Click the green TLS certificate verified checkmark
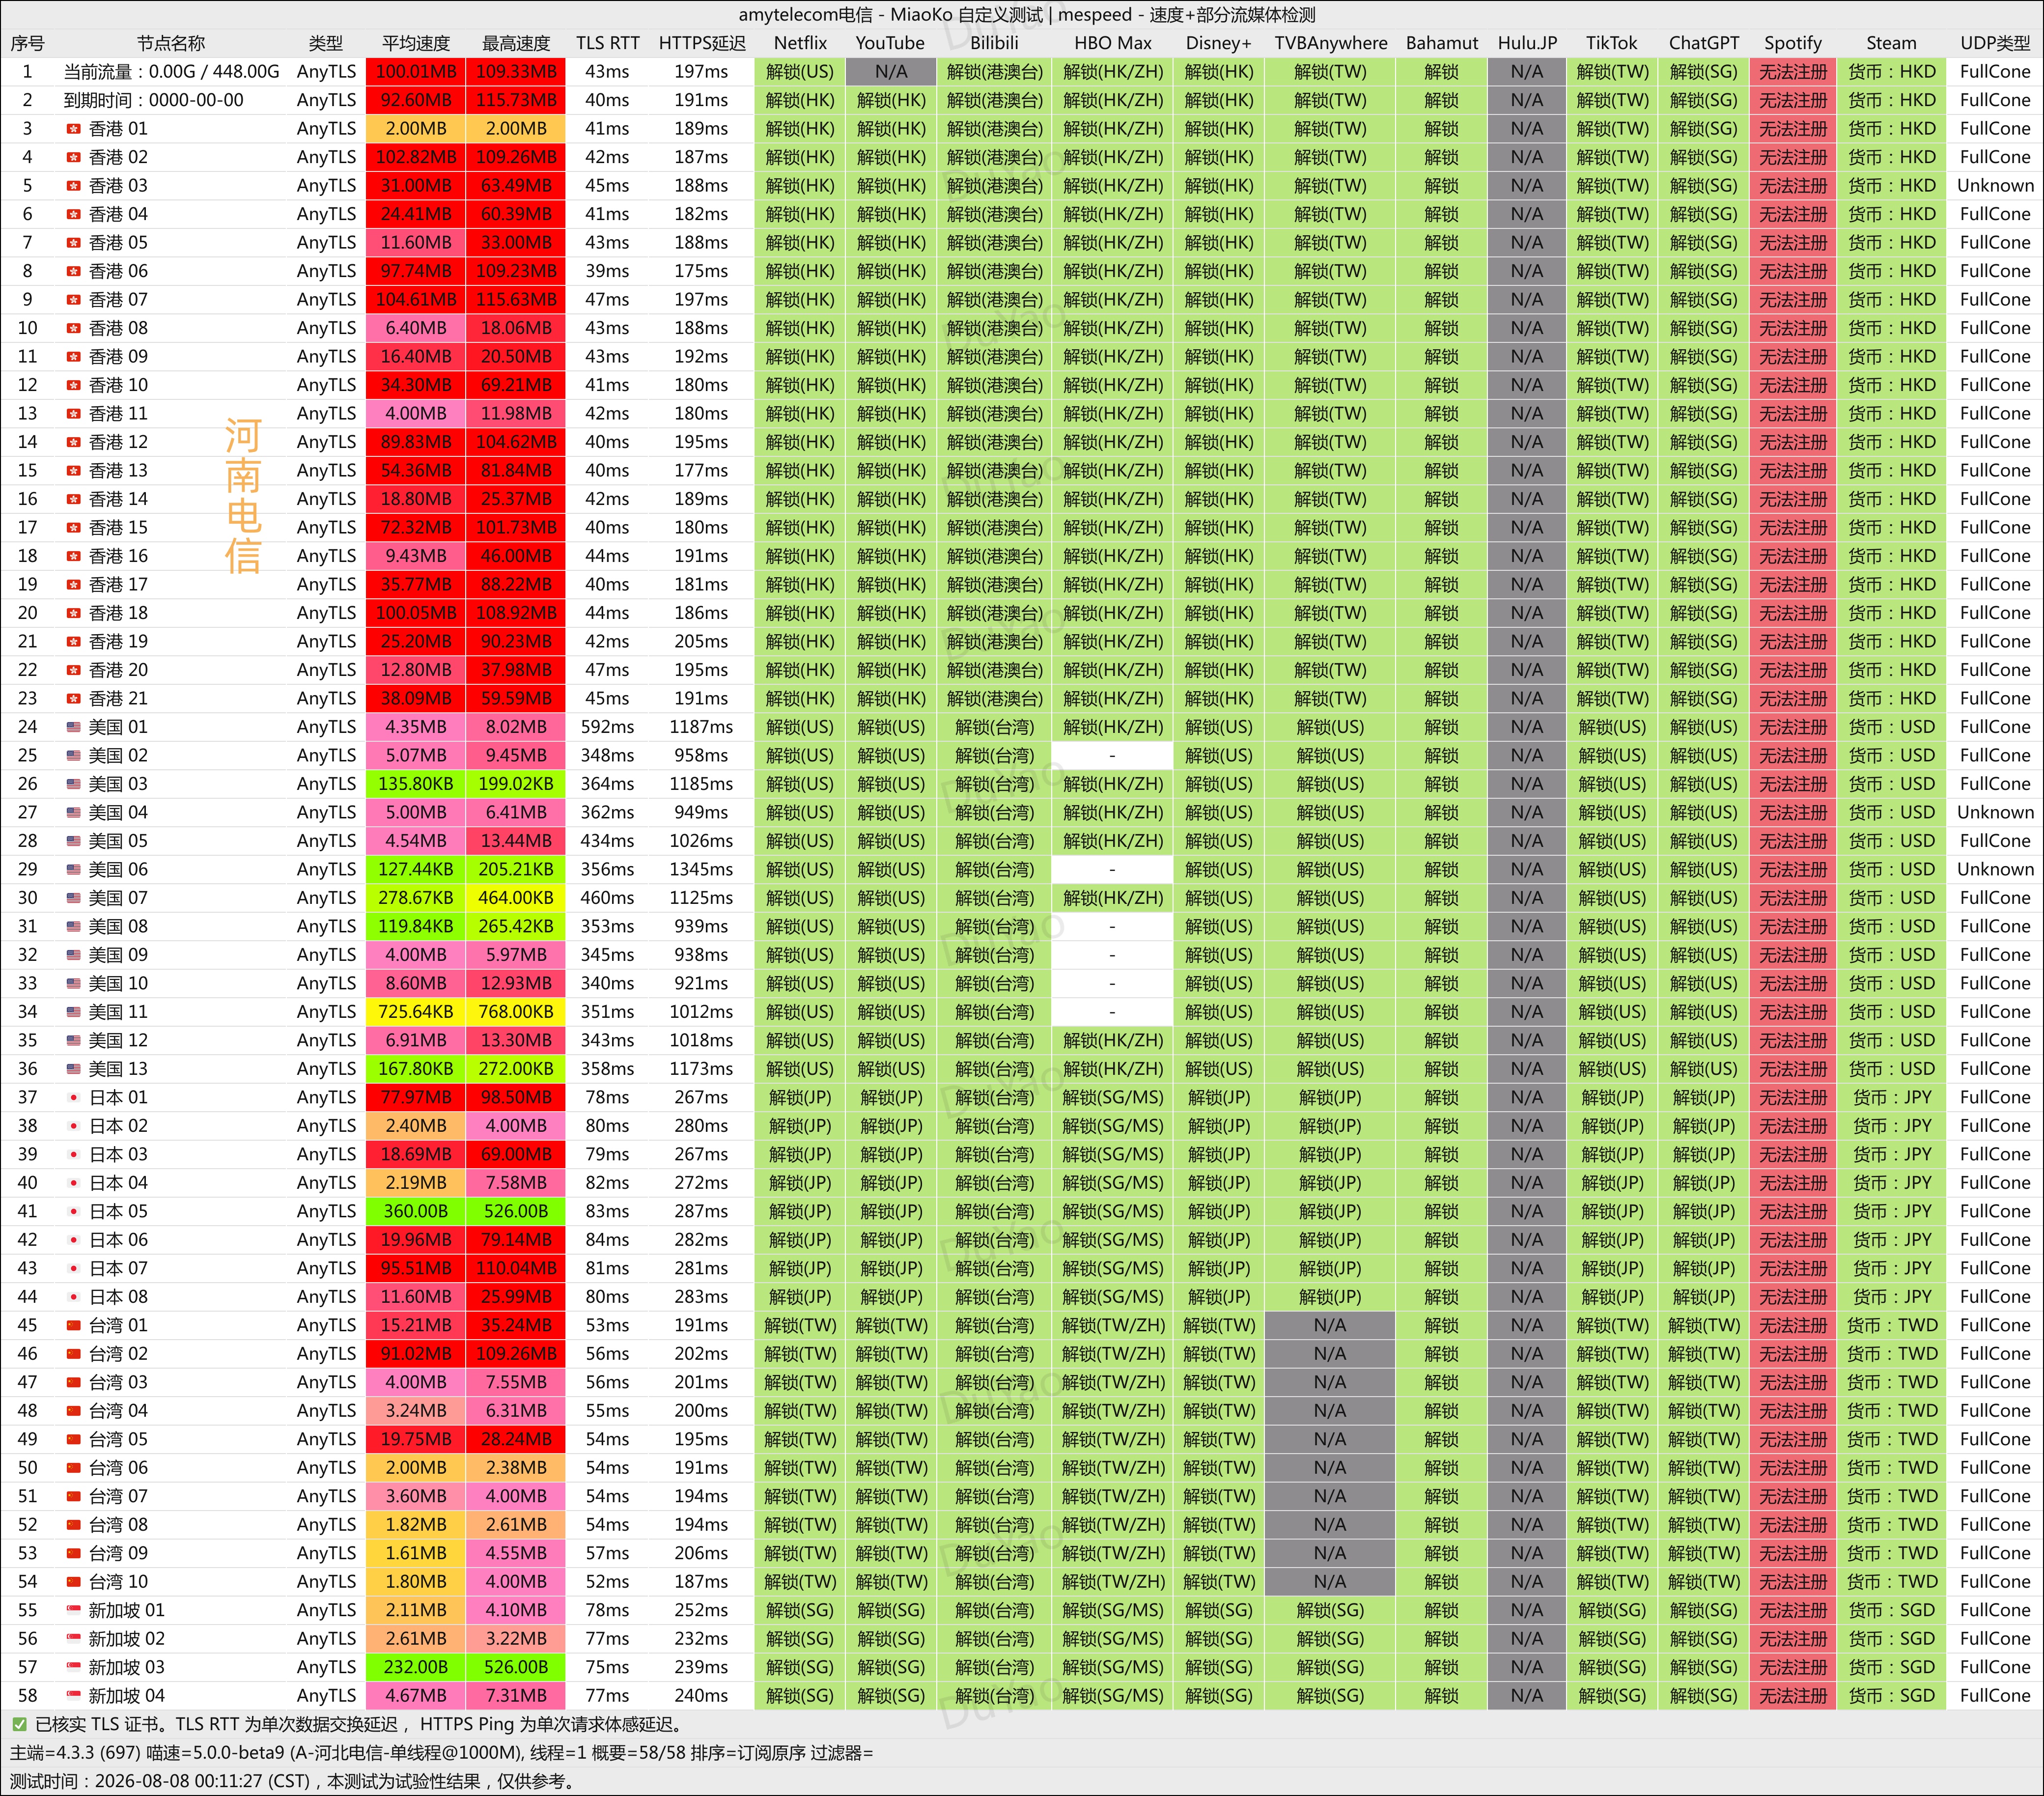Image resolution: width=2044 pixels, height=1796 pixels. [19, 1725]
